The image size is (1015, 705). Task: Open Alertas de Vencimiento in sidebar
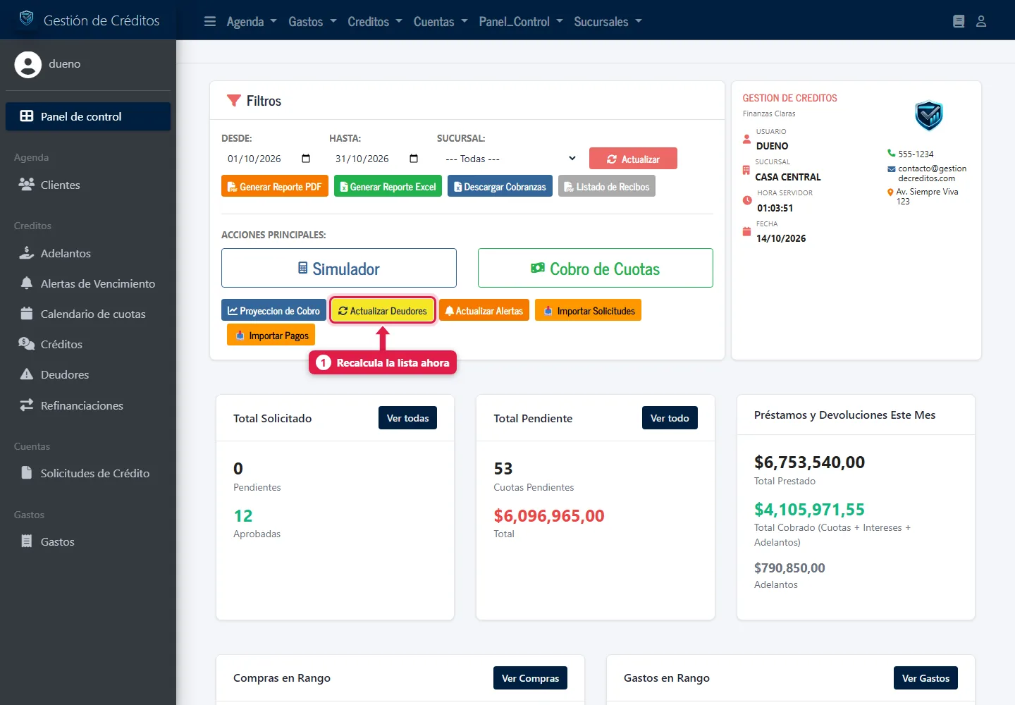(88, 283)
